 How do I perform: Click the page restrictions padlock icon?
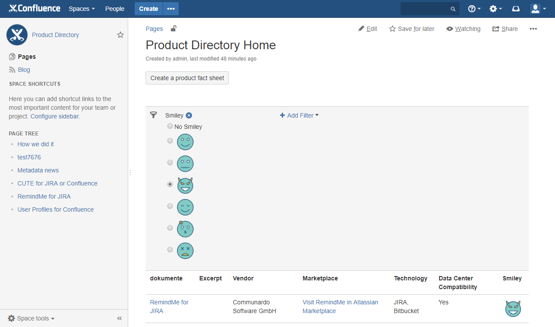tap(173, 29)
